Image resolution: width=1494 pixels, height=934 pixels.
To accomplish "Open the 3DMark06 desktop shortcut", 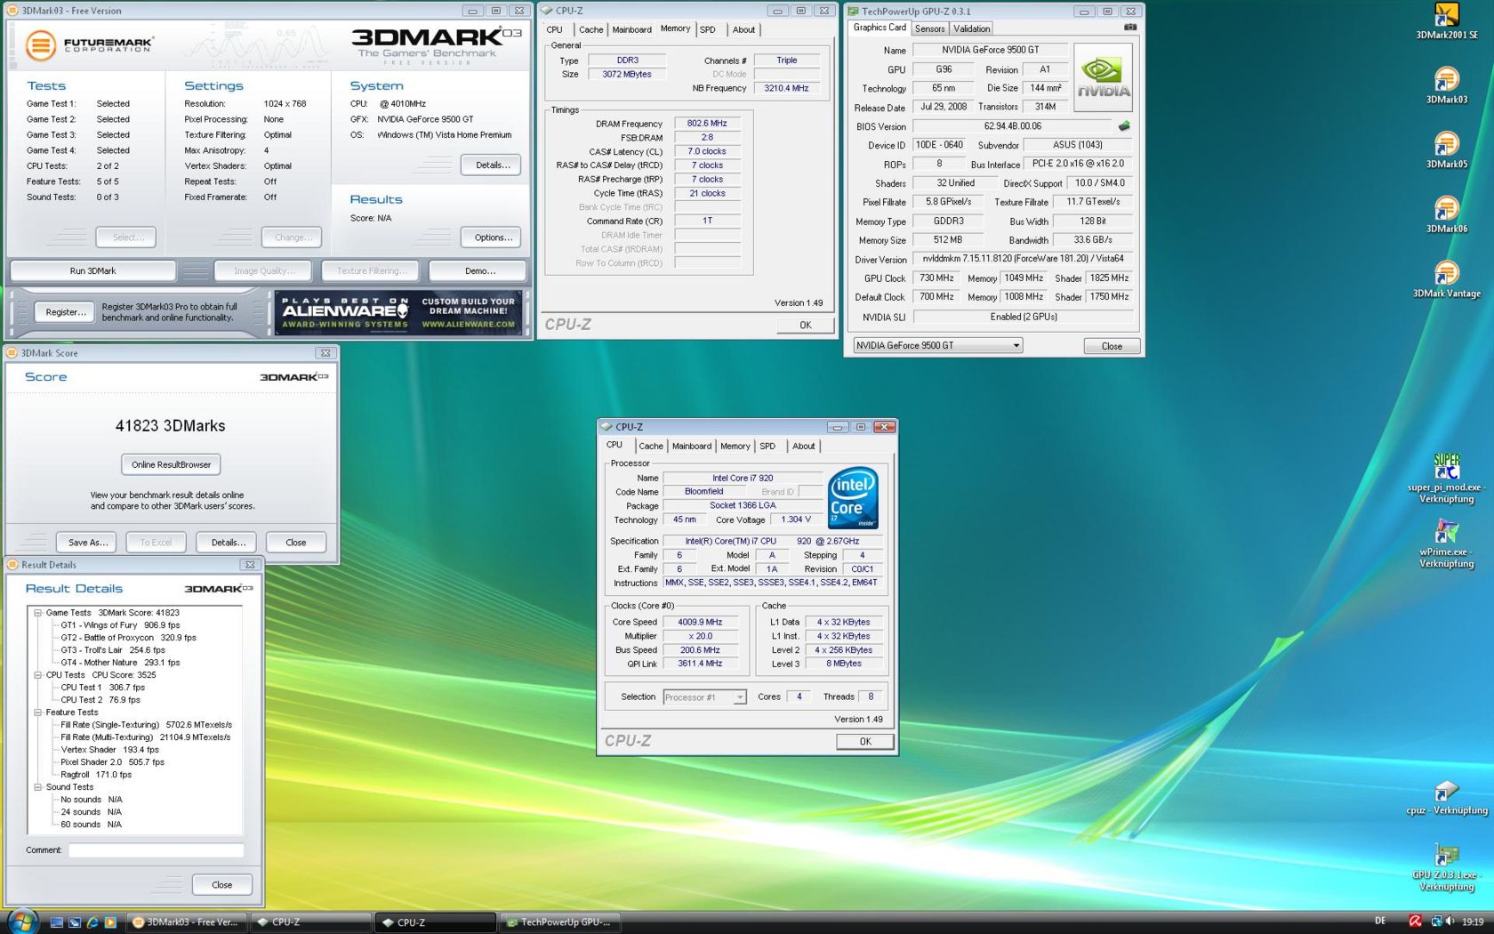I will coord(1446,215).
